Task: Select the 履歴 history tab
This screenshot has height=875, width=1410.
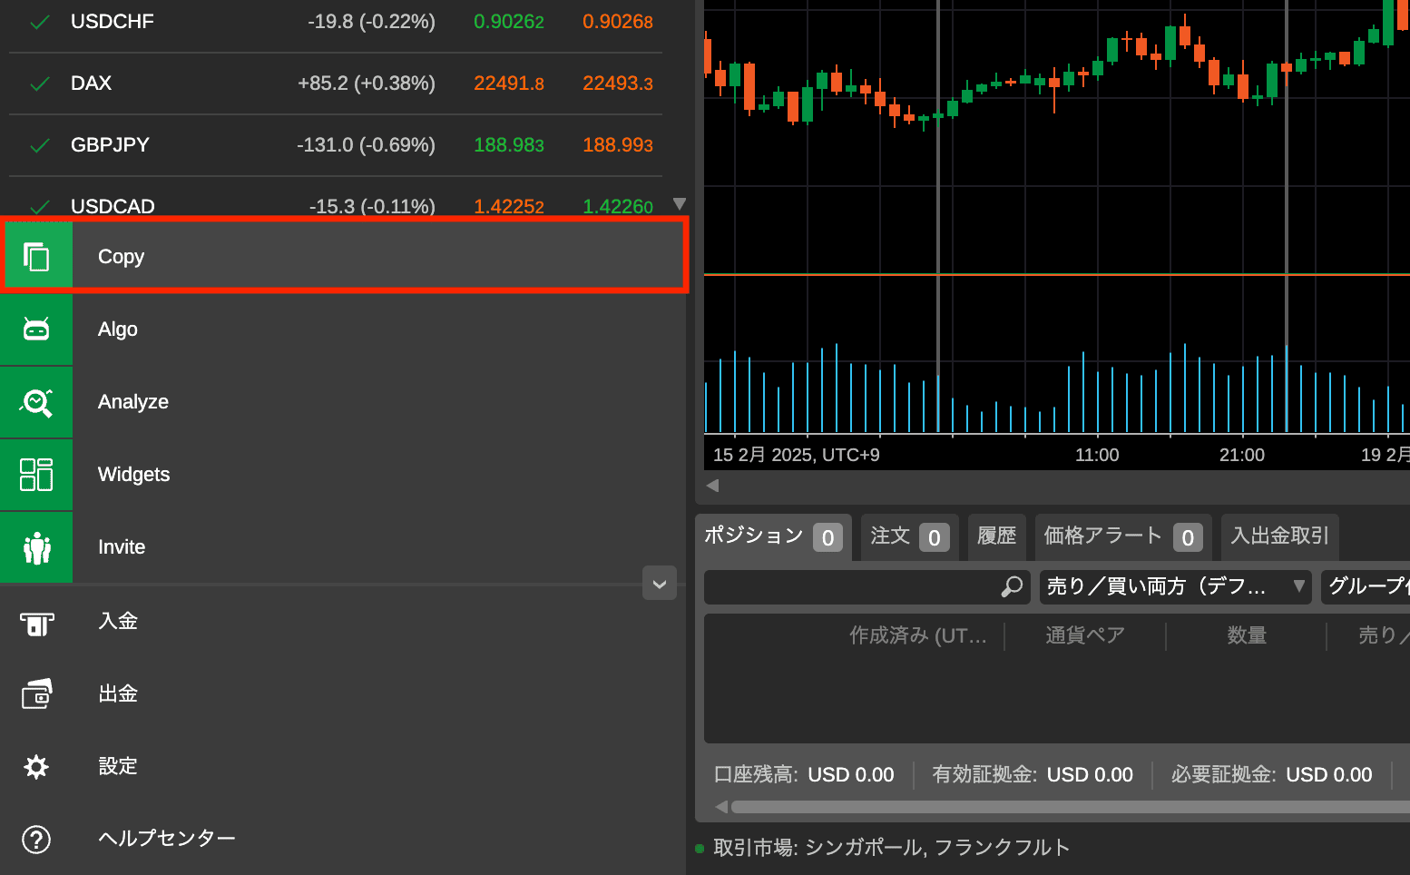Action: (996, 536)
